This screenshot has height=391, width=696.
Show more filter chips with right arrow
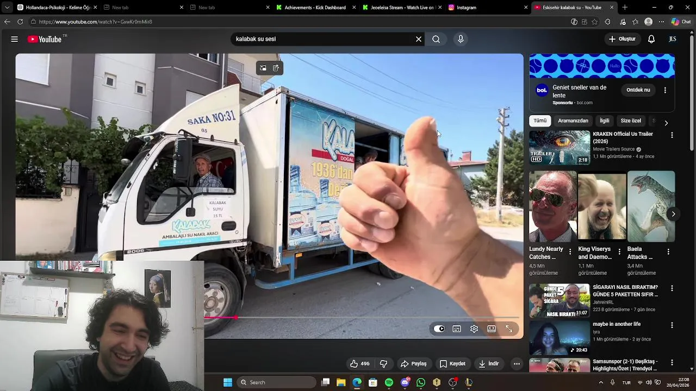666,123
